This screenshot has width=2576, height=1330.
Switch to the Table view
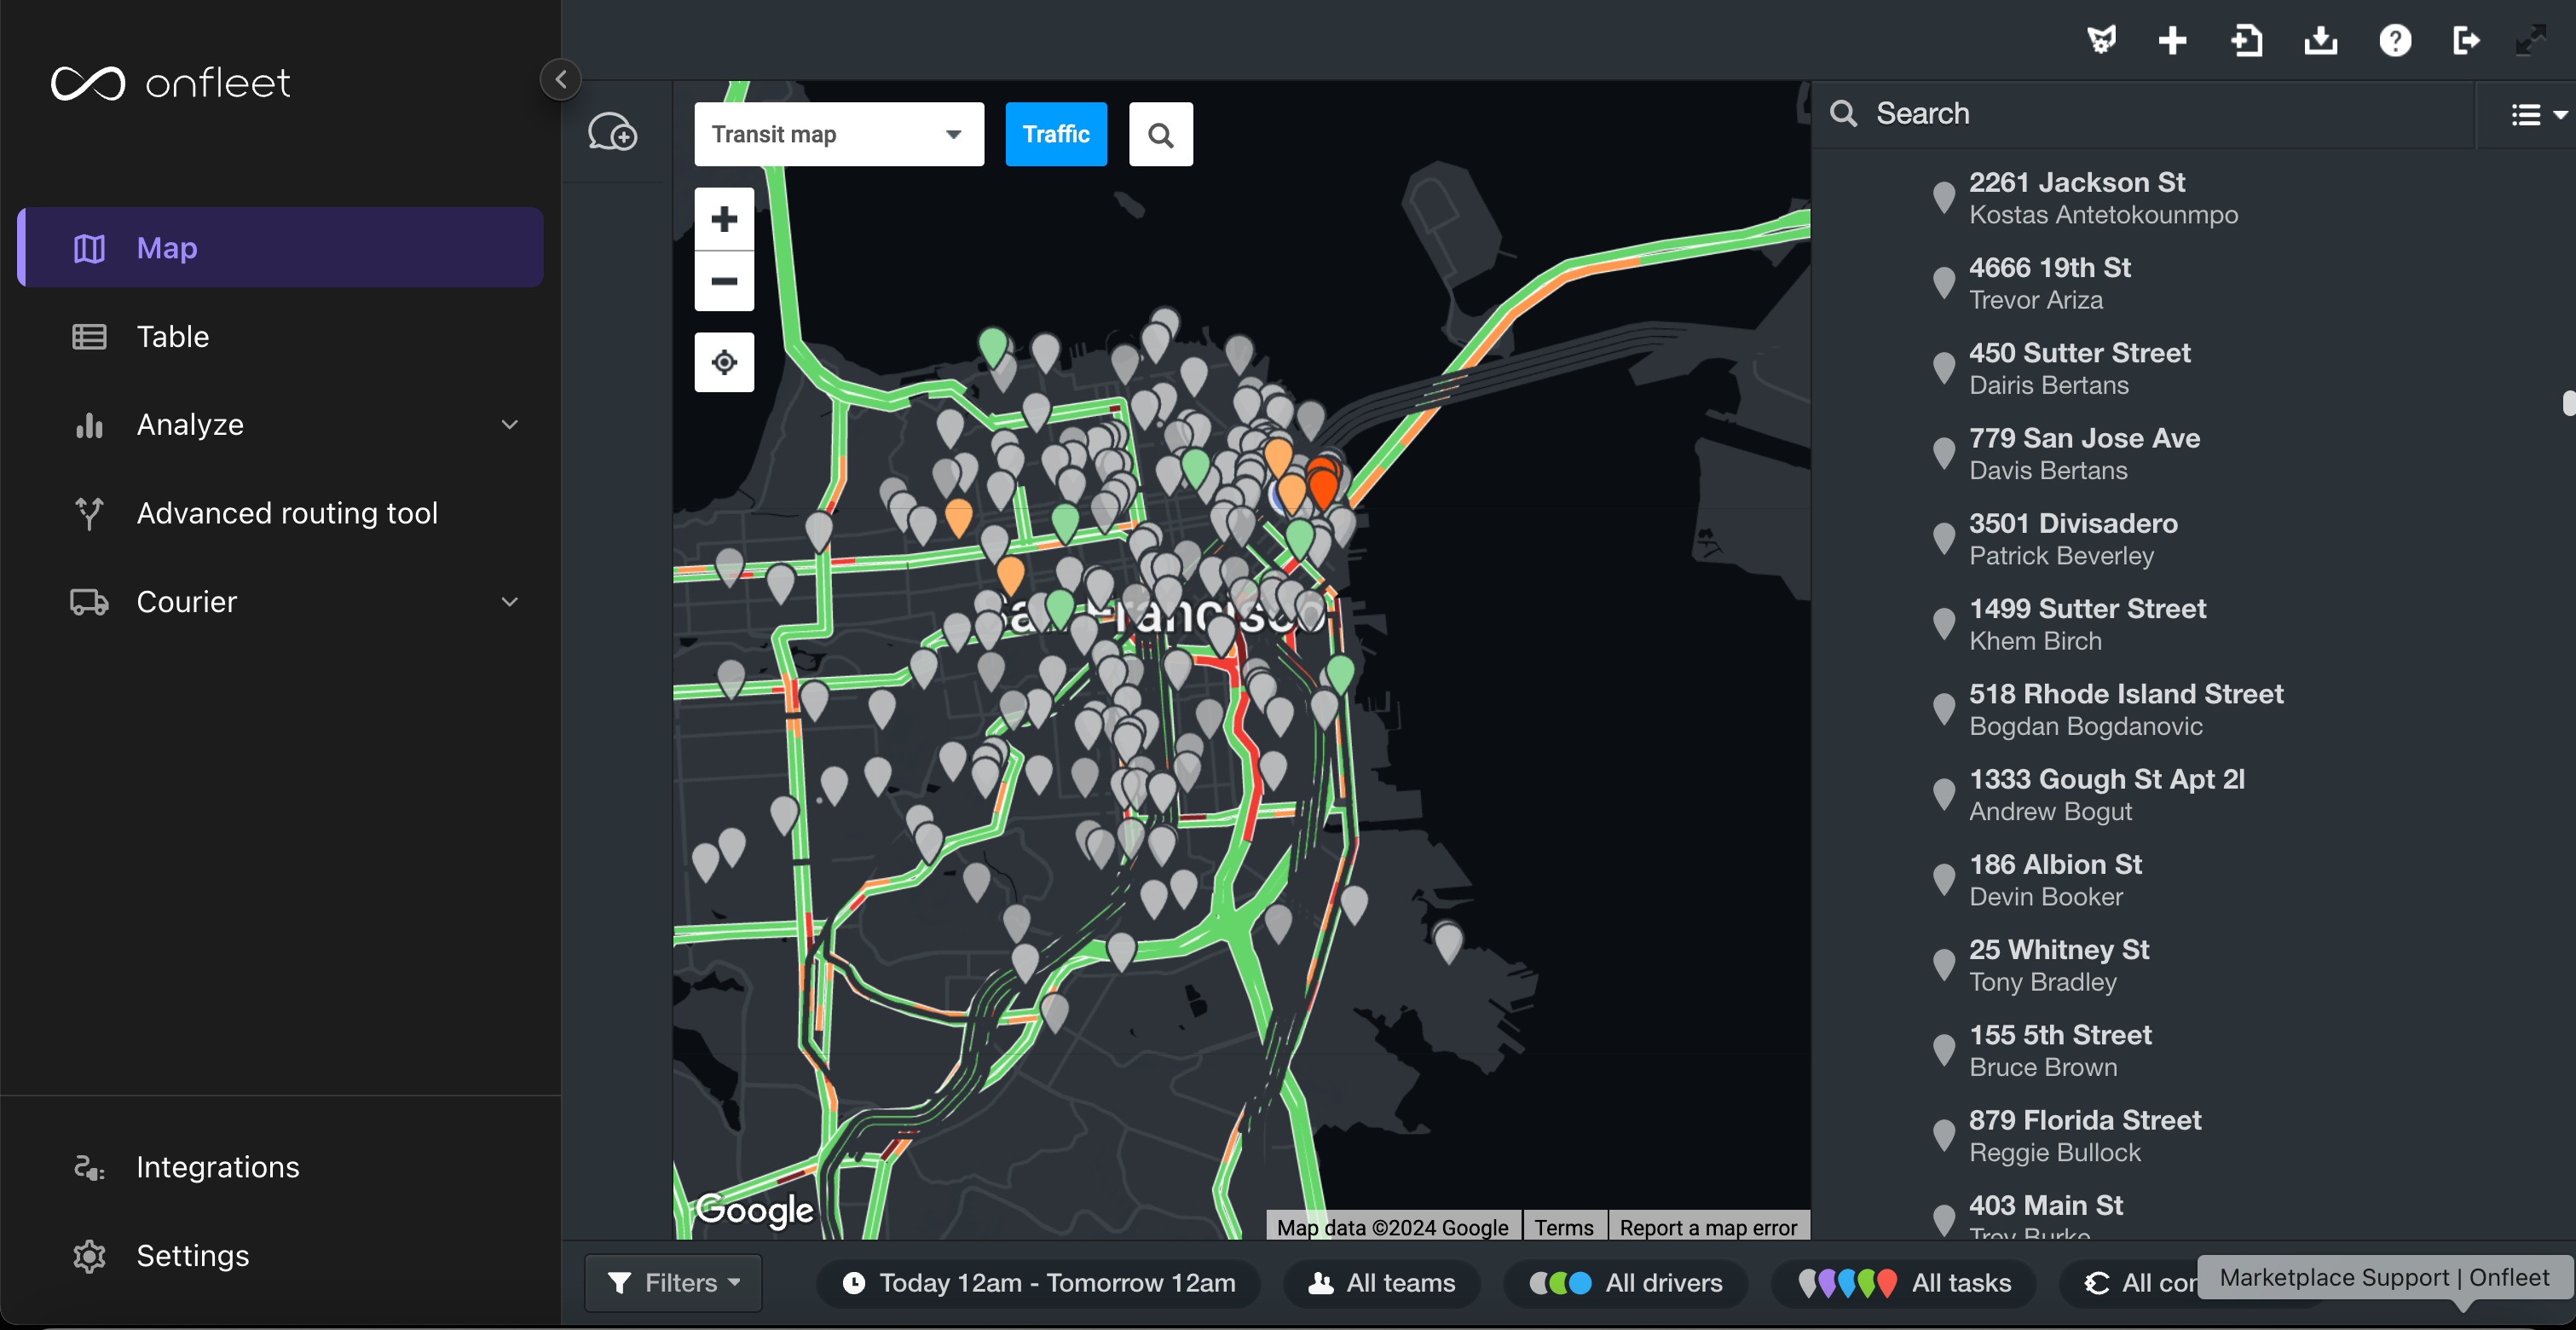click(x=172, y=336)
